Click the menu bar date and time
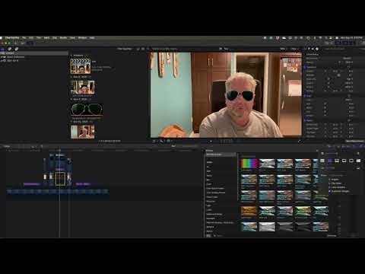 point(351,38)
